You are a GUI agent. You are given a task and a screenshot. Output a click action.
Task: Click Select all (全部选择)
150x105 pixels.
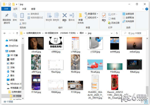(128, 14)
